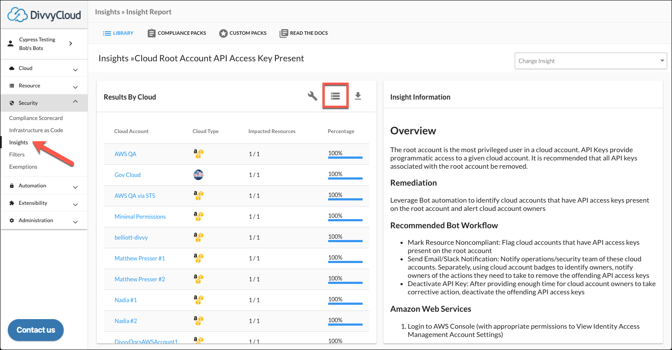Open Exemptions in the Security menu
672x350 pixels.
point(23,167)
